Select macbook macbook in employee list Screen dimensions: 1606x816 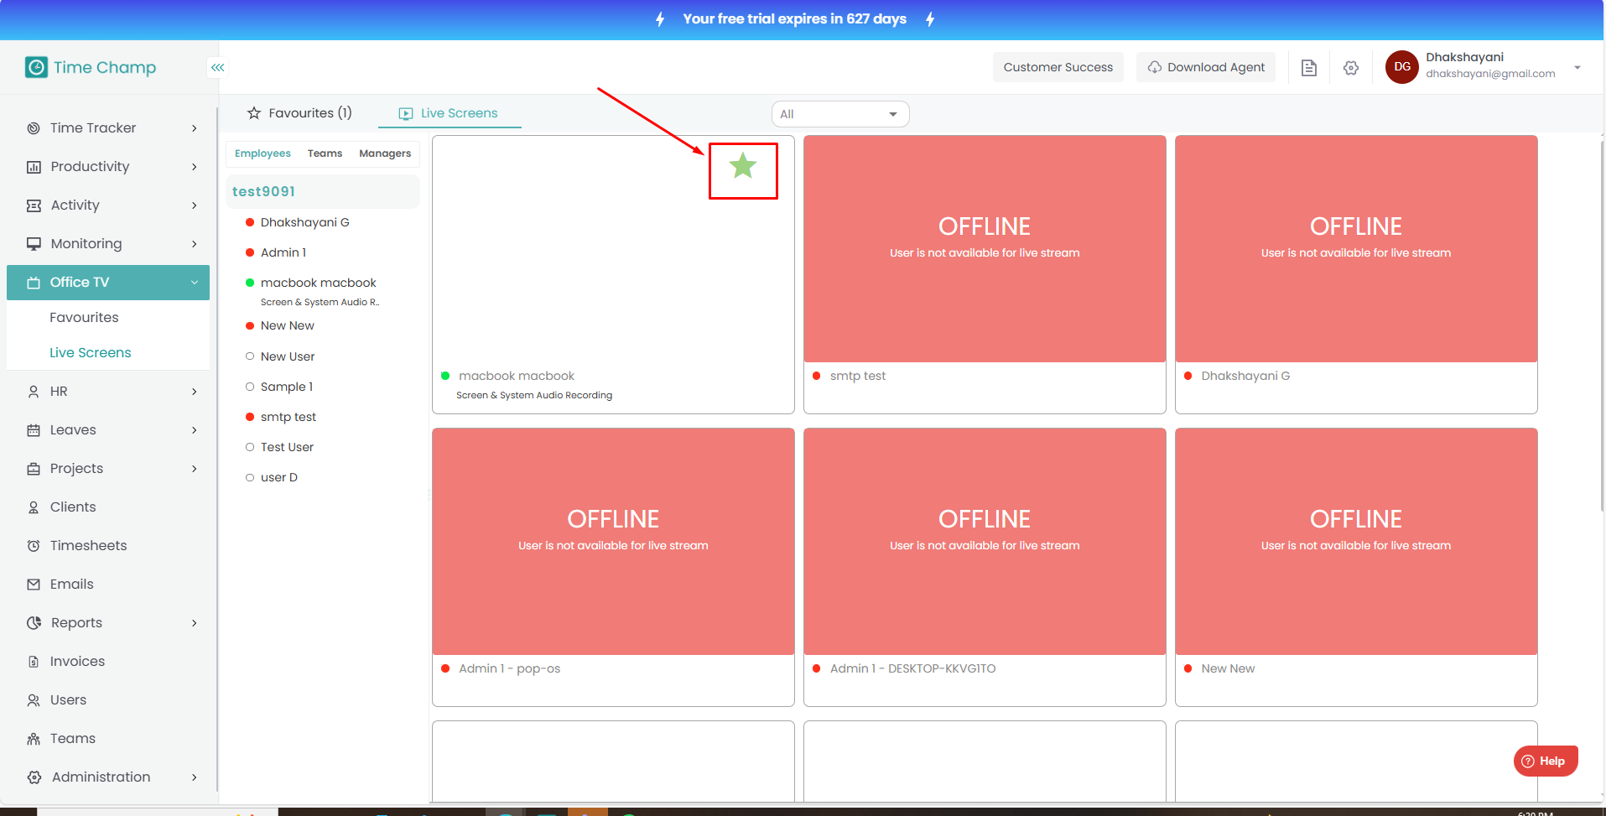coord(319,283)
